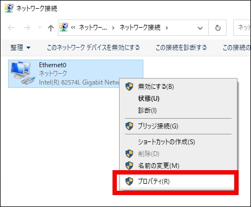Click shield icon beside プロパティ(R)

(x=129, y=182)
